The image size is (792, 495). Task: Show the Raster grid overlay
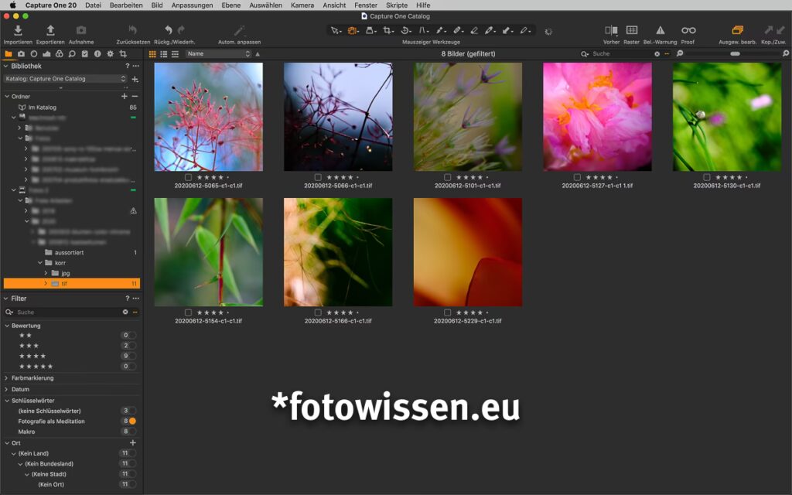pos(632,30)
